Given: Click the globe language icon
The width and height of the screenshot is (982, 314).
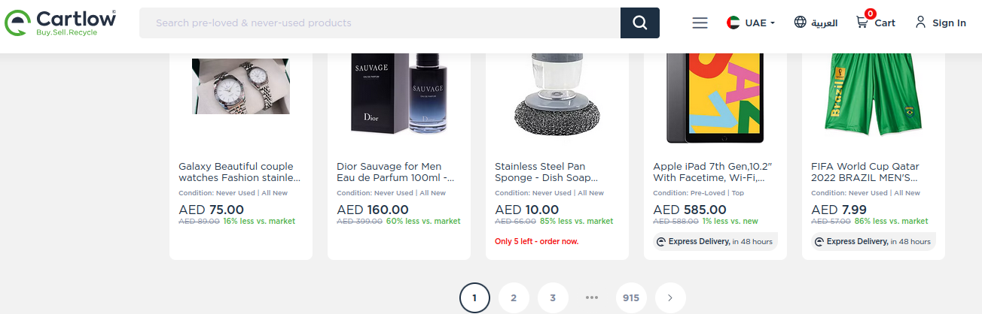Looking at the screenshot, I should [x=801, y=23].
